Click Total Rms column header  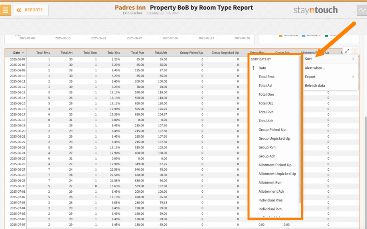tap(43, 53)
